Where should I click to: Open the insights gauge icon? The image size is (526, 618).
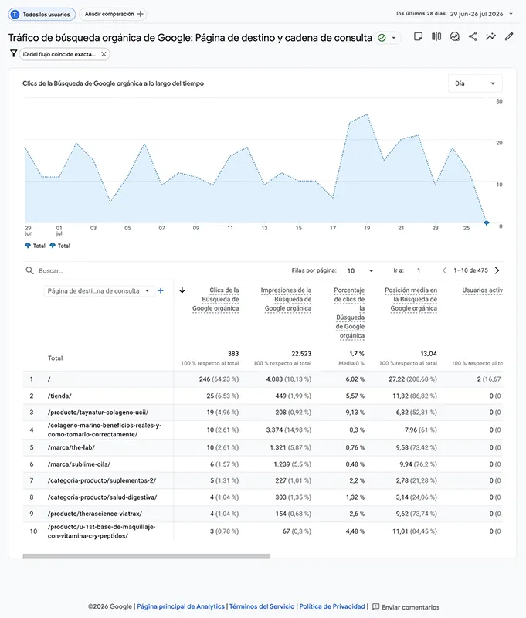click(x=455, y=36)
